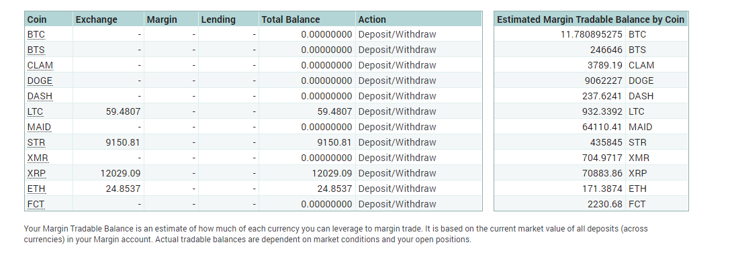Open the BTS coin link

[36, 50]
